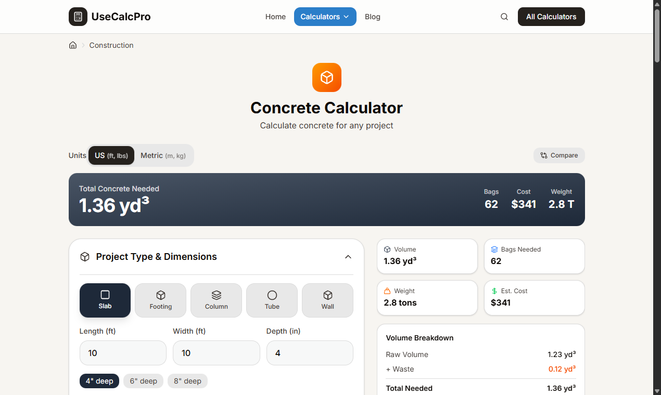Click the UseCalcPro logo icon
Viewport: 661px width, 395px height.
[x=78, y=17]
